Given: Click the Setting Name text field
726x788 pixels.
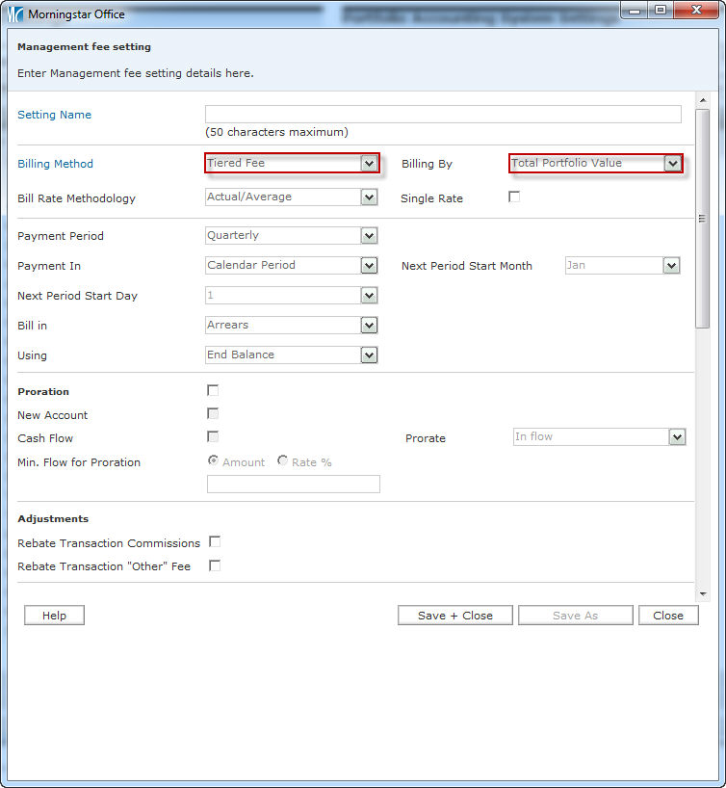Looking at the screenshot, I should pyautogui.click(x=443, y=115).
